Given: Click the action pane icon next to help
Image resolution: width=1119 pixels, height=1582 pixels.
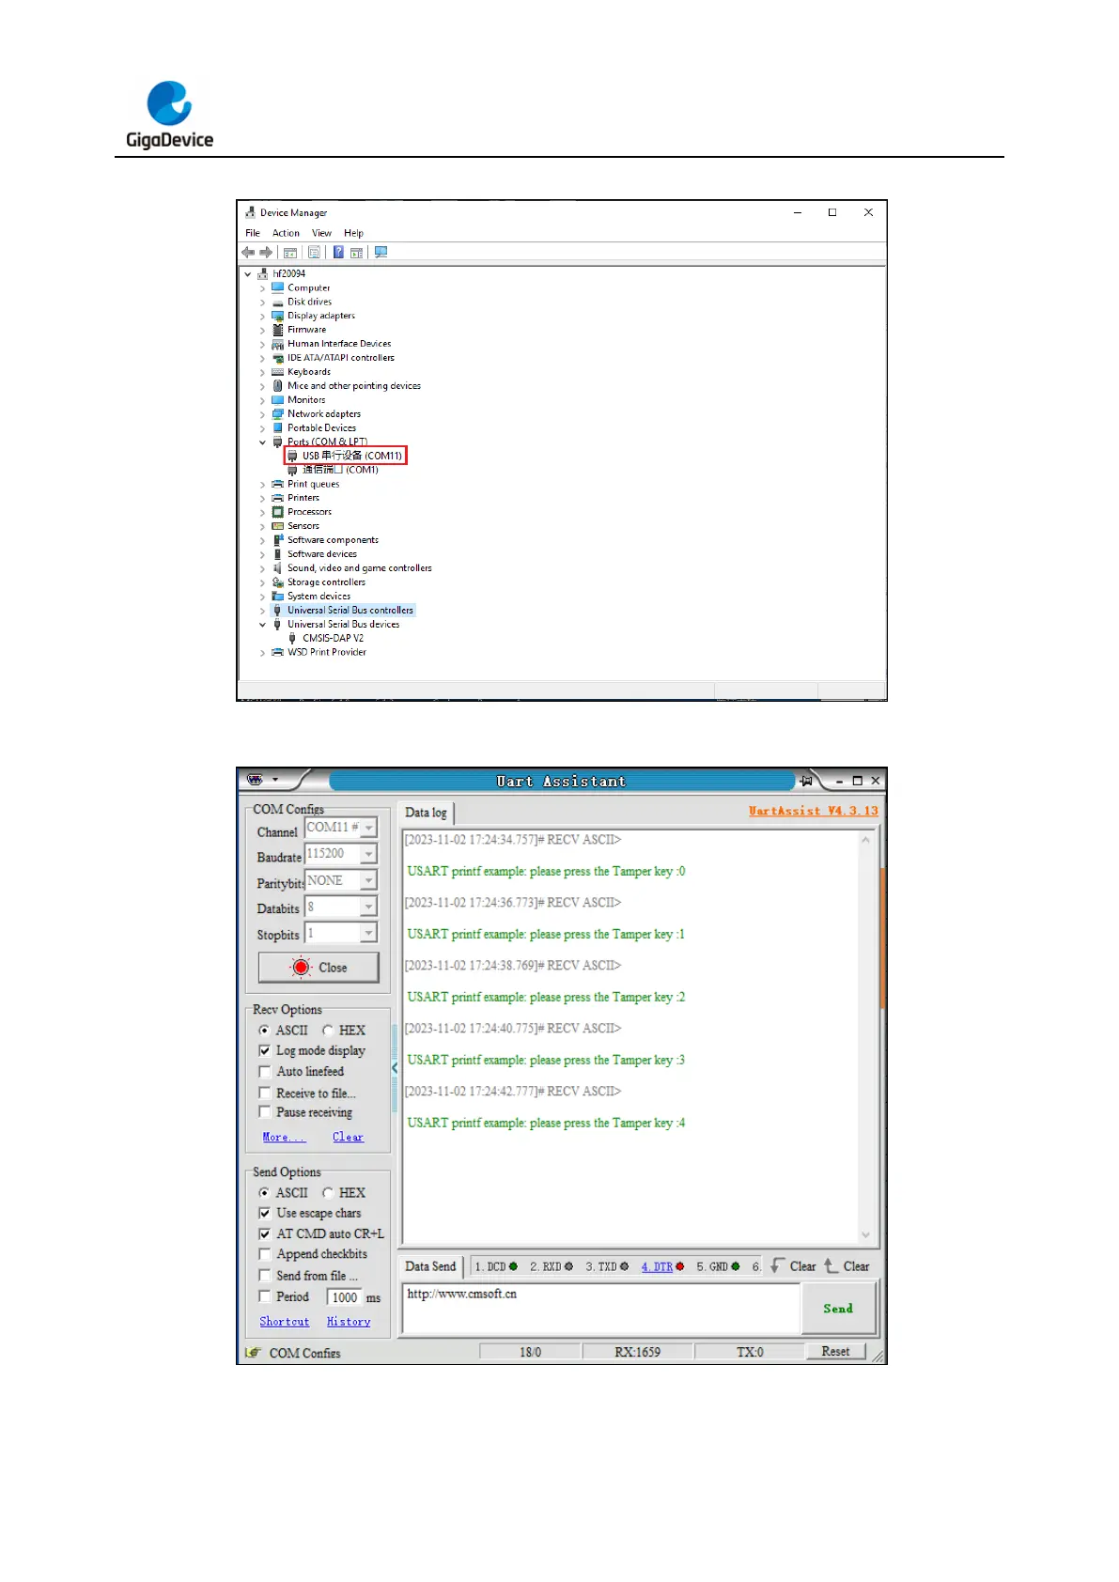Looking at the screenshot, I should point(356,253).
